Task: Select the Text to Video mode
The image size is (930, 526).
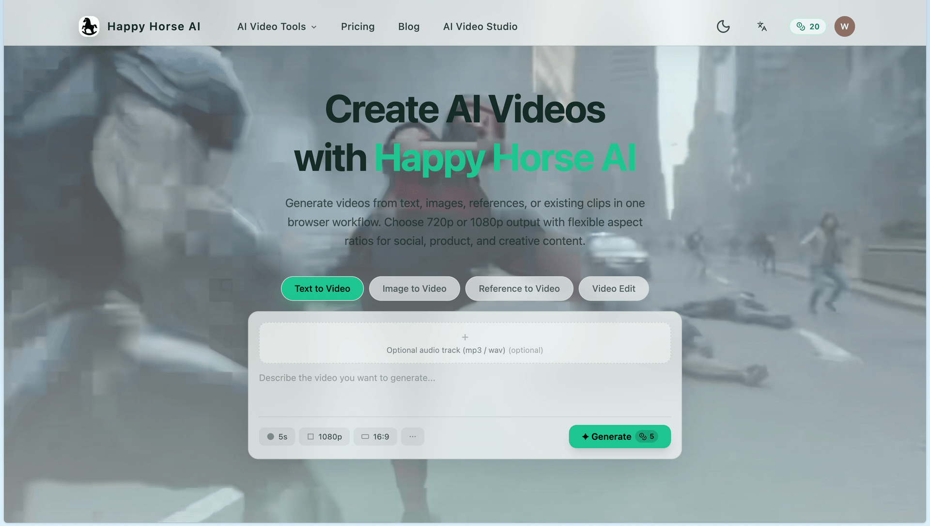Action: point(322,288)
